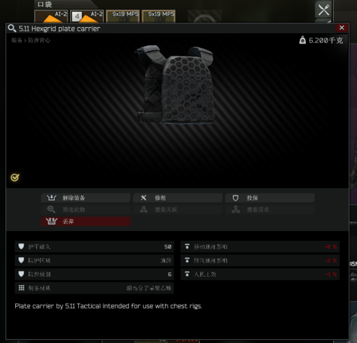Click the weight icon next to 6.200
Viewport: 357px width, 343px height.
tap(302, 40)
